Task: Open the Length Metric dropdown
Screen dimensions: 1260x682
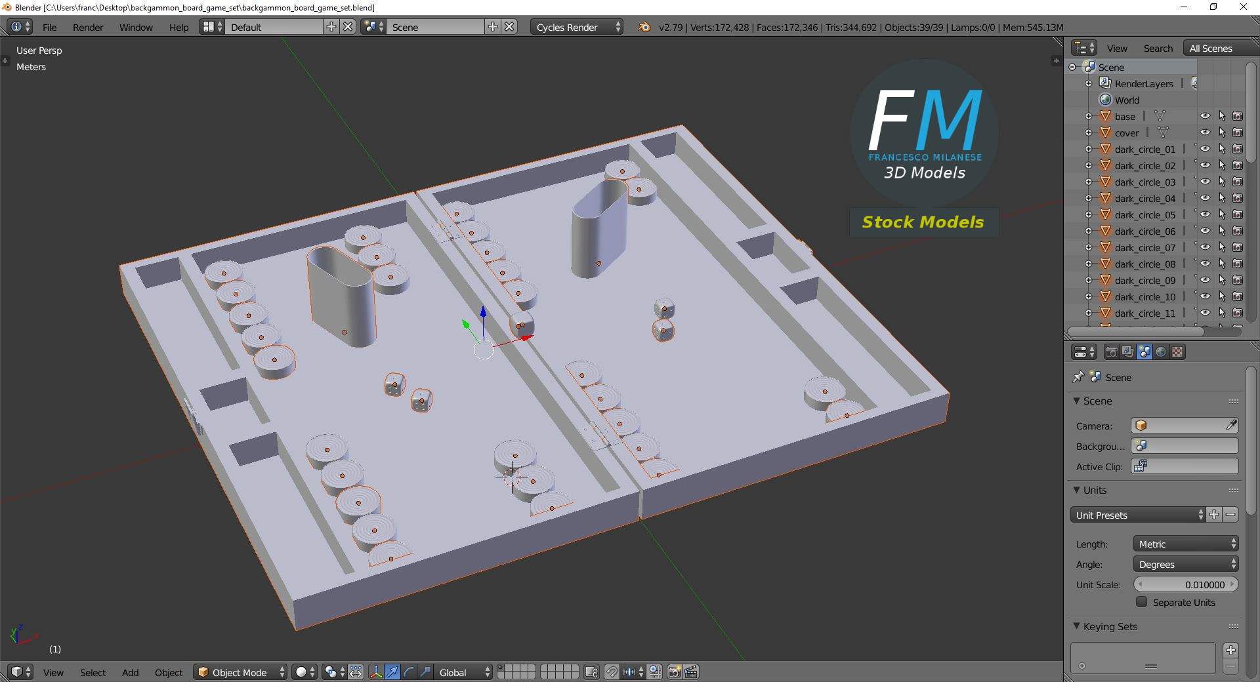Action: (x=1186, y=544)
